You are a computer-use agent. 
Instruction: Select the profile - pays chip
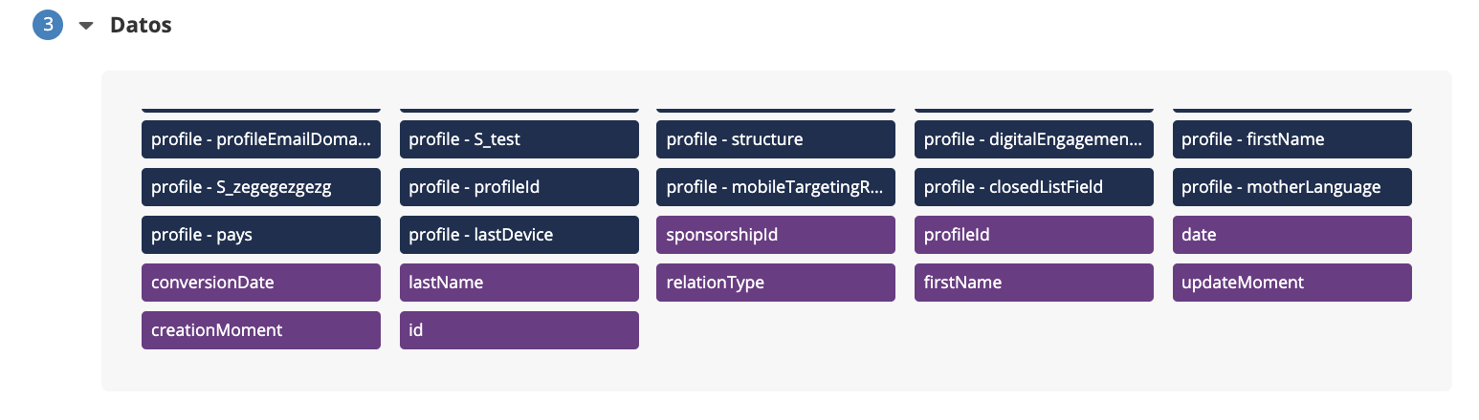click(x=260, y=235)
